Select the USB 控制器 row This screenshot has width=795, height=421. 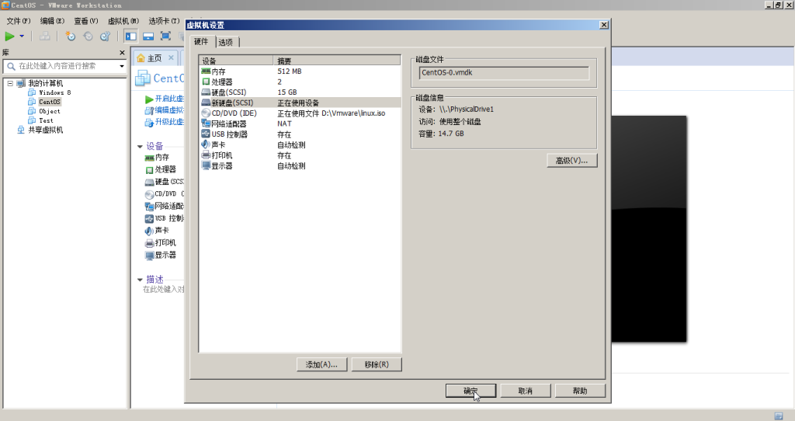click(x=300, y=134)
